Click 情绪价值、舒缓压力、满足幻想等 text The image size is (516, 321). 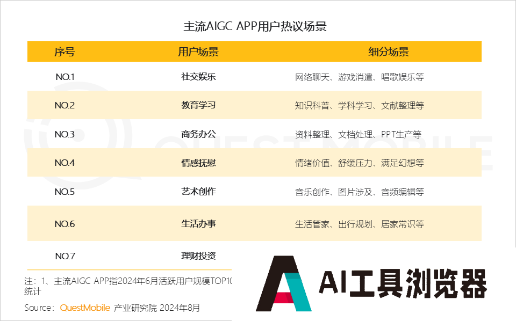(x=360, y=163)
